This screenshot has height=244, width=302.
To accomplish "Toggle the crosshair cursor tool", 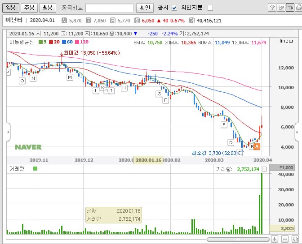I will click(x=290, y=8).
